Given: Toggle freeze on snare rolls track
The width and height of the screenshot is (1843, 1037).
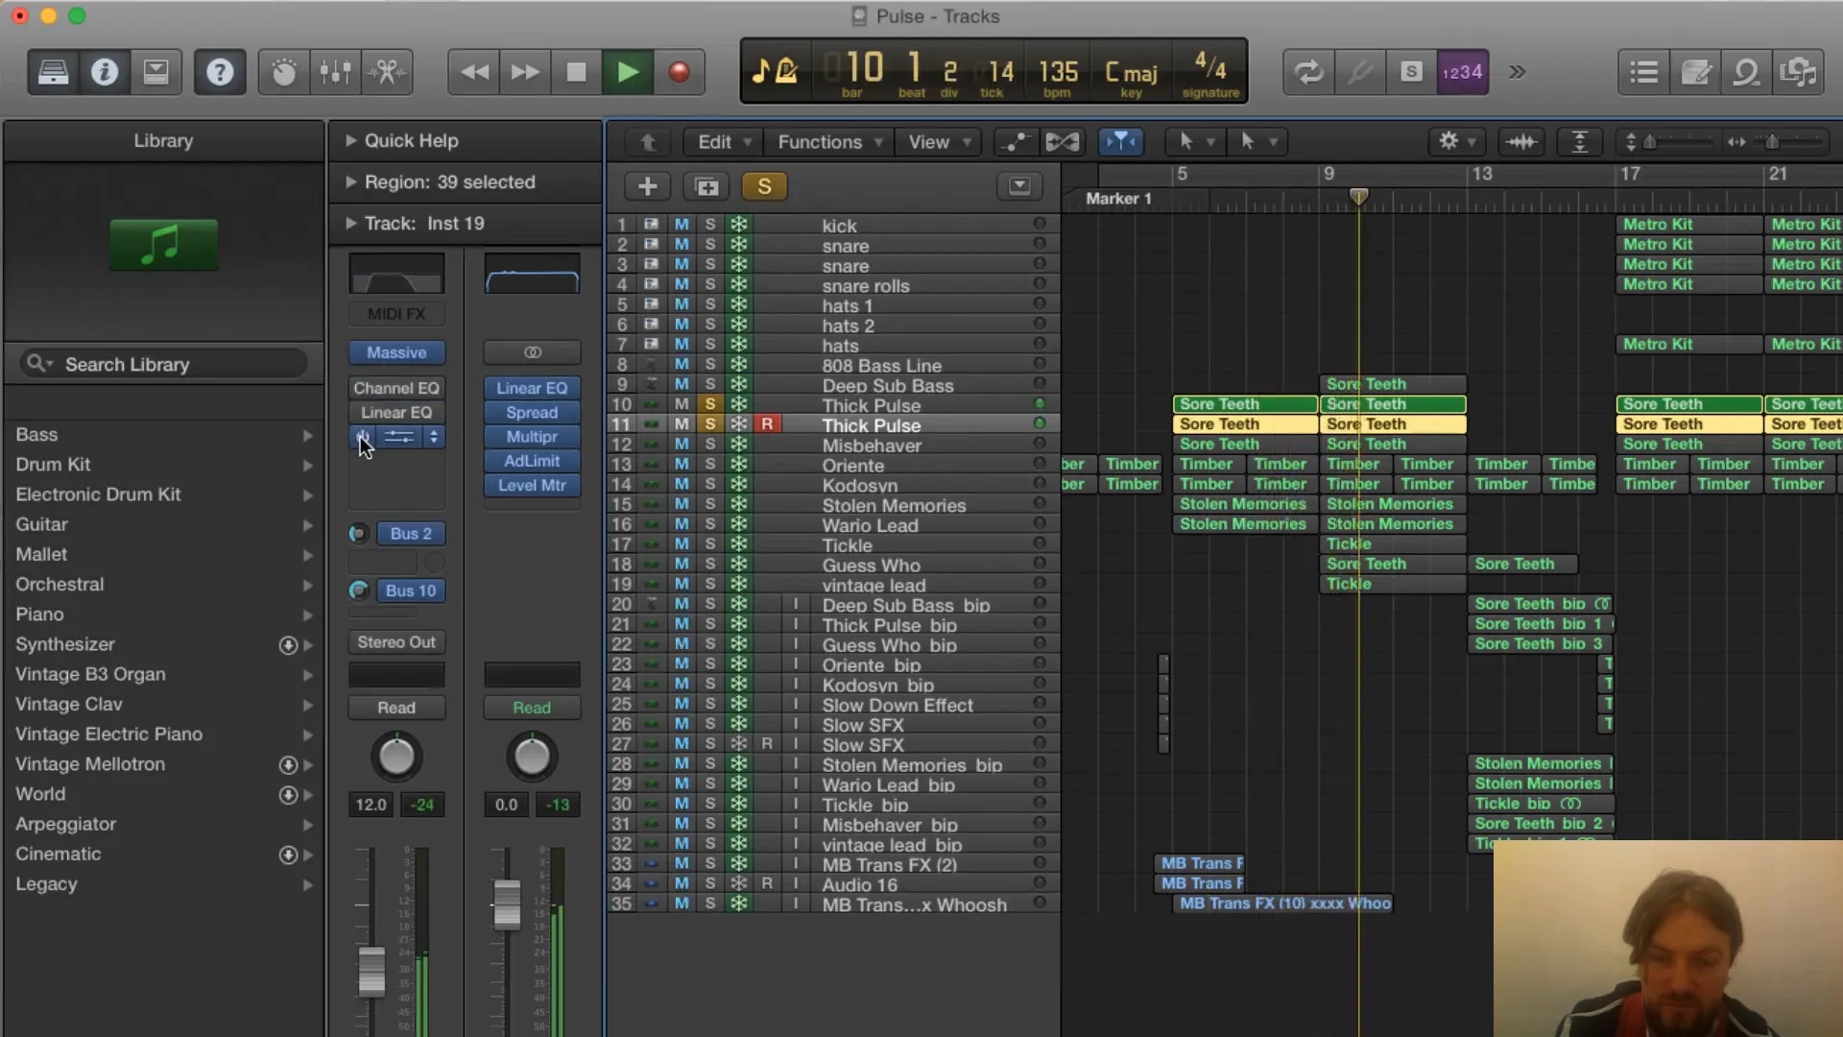Looking at the screenshot, I should [739, 285].
